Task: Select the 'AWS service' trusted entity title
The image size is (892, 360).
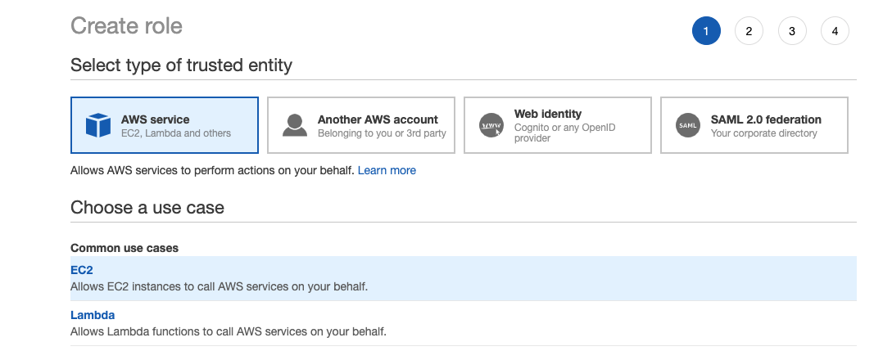Action: point(155,119)
